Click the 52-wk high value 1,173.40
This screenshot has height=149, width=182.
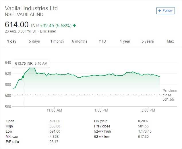pos(145,131)
